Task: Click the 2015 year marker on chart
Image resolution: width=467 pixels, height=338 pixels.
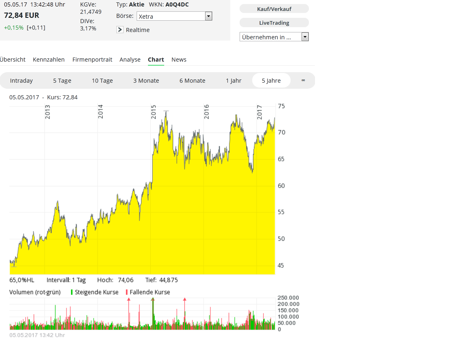Action: [154, 112]
